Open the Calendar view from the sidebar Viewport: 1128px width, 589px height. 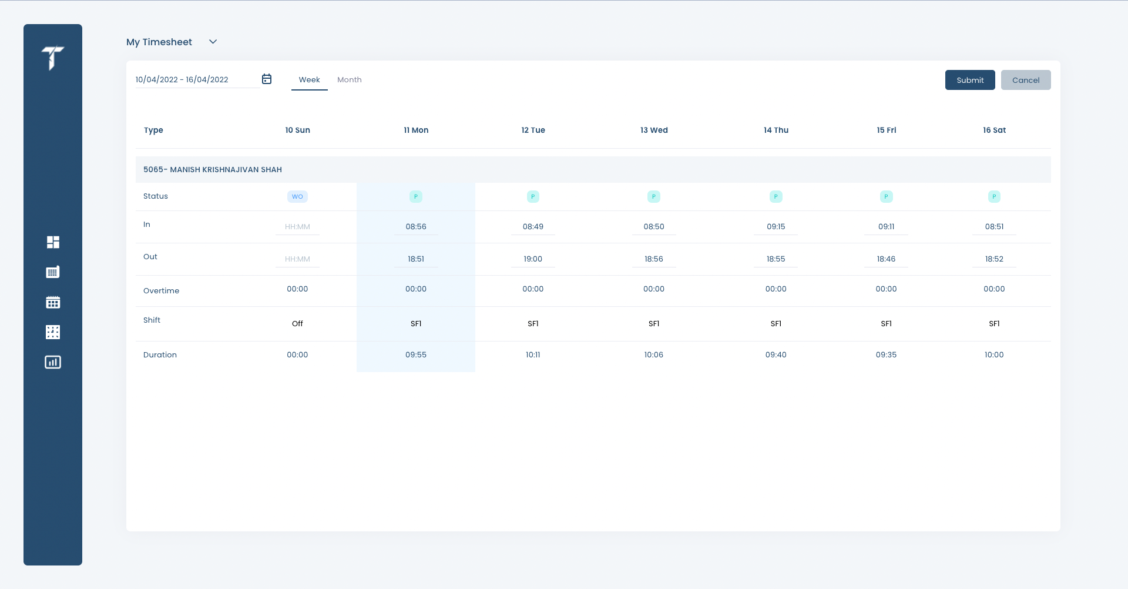tap(53, 302)
